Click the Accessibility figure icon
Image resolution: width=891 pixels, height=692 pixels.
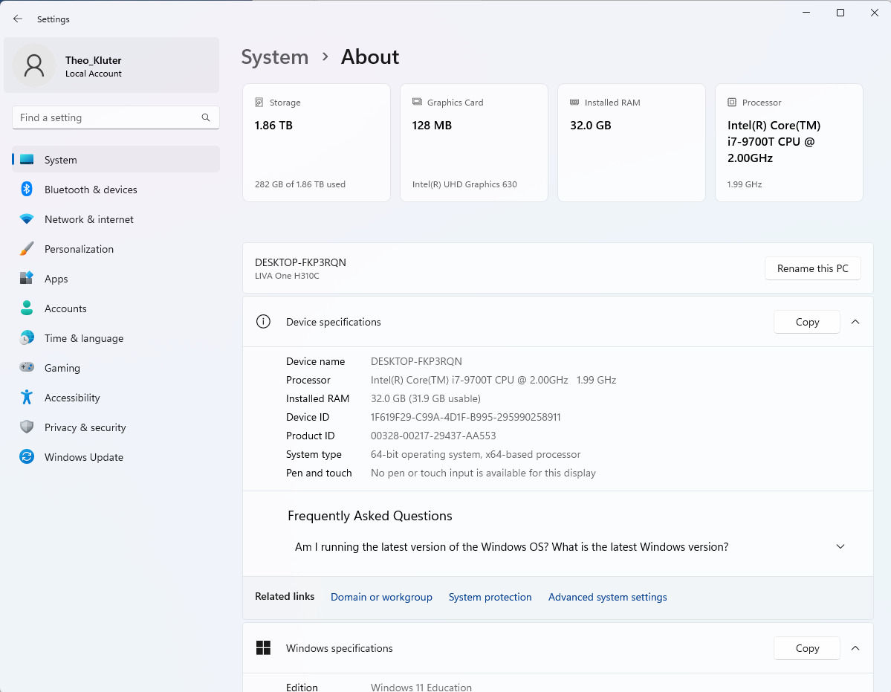[x=27, y=397]
